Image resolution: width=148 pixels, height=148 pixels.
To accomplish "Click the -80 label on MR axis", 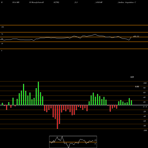I will click(x=144, y=126).
